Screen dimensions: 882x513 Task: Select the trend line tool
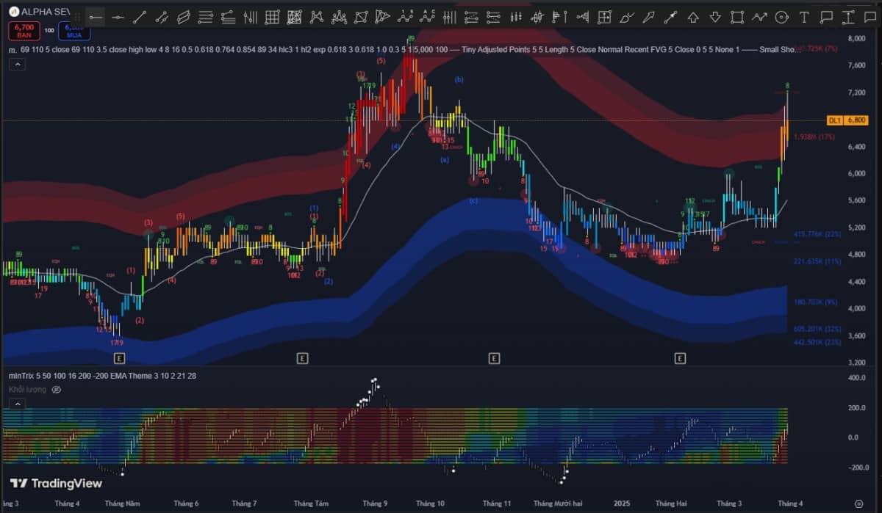140,17
